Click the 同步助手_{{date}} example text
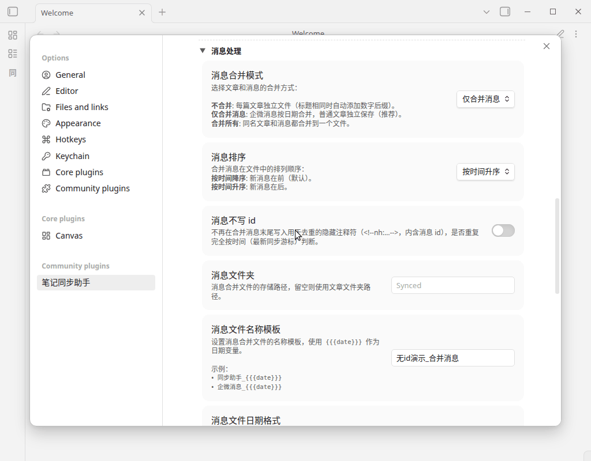 pos(249,377)
